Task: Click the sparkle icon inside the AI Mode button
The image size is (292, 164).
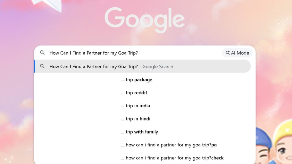Action: [x=228, y=53]
